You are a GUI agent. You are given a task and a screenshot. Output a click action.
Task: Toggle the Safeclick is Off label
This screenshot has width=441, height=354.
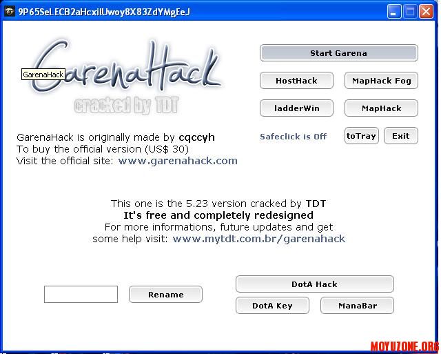293,137
